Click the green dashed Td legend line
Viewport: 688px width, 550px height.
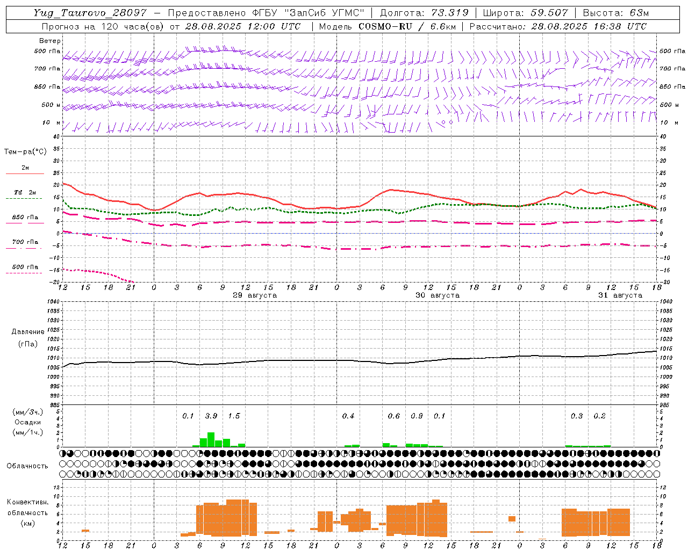tap(24, 198)
